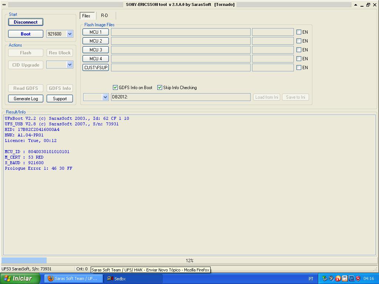Open the orange antivirus tray icon
The height and width of the screenshot is (284, 379).
tap(338, 278)
